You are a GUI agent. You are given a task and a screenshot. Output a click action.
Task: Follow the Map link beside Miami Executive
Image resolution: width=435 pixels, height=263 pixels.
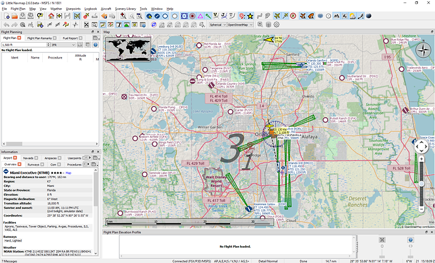point(68,173)
